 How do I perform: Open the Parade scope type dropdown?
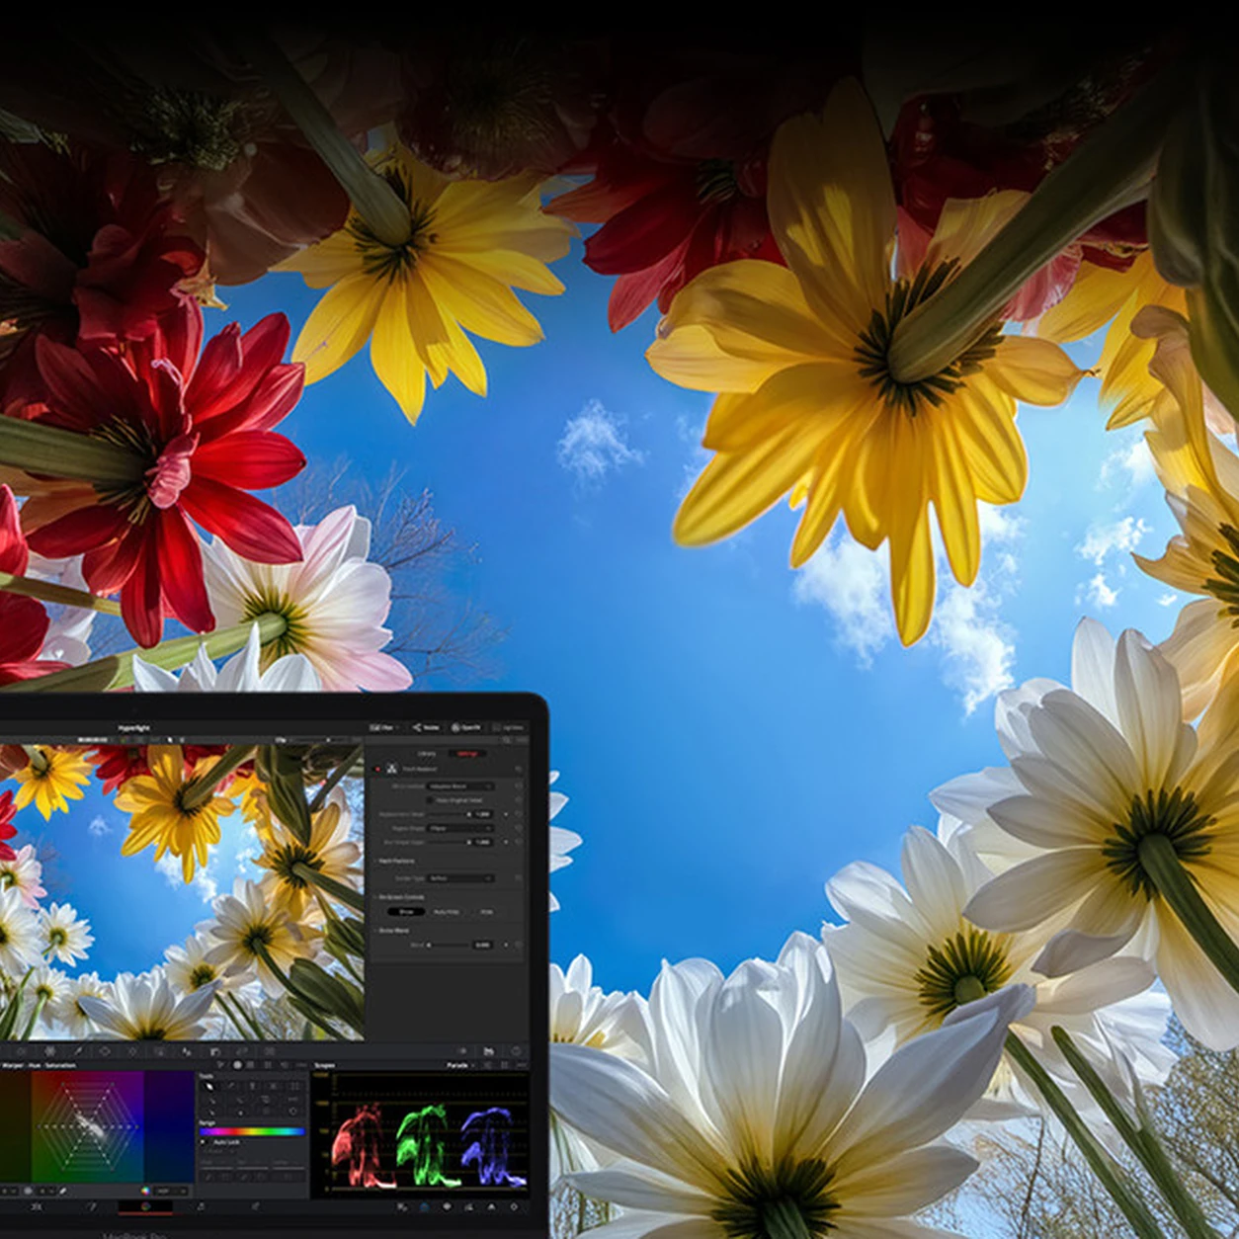(x=461, y=1065)
